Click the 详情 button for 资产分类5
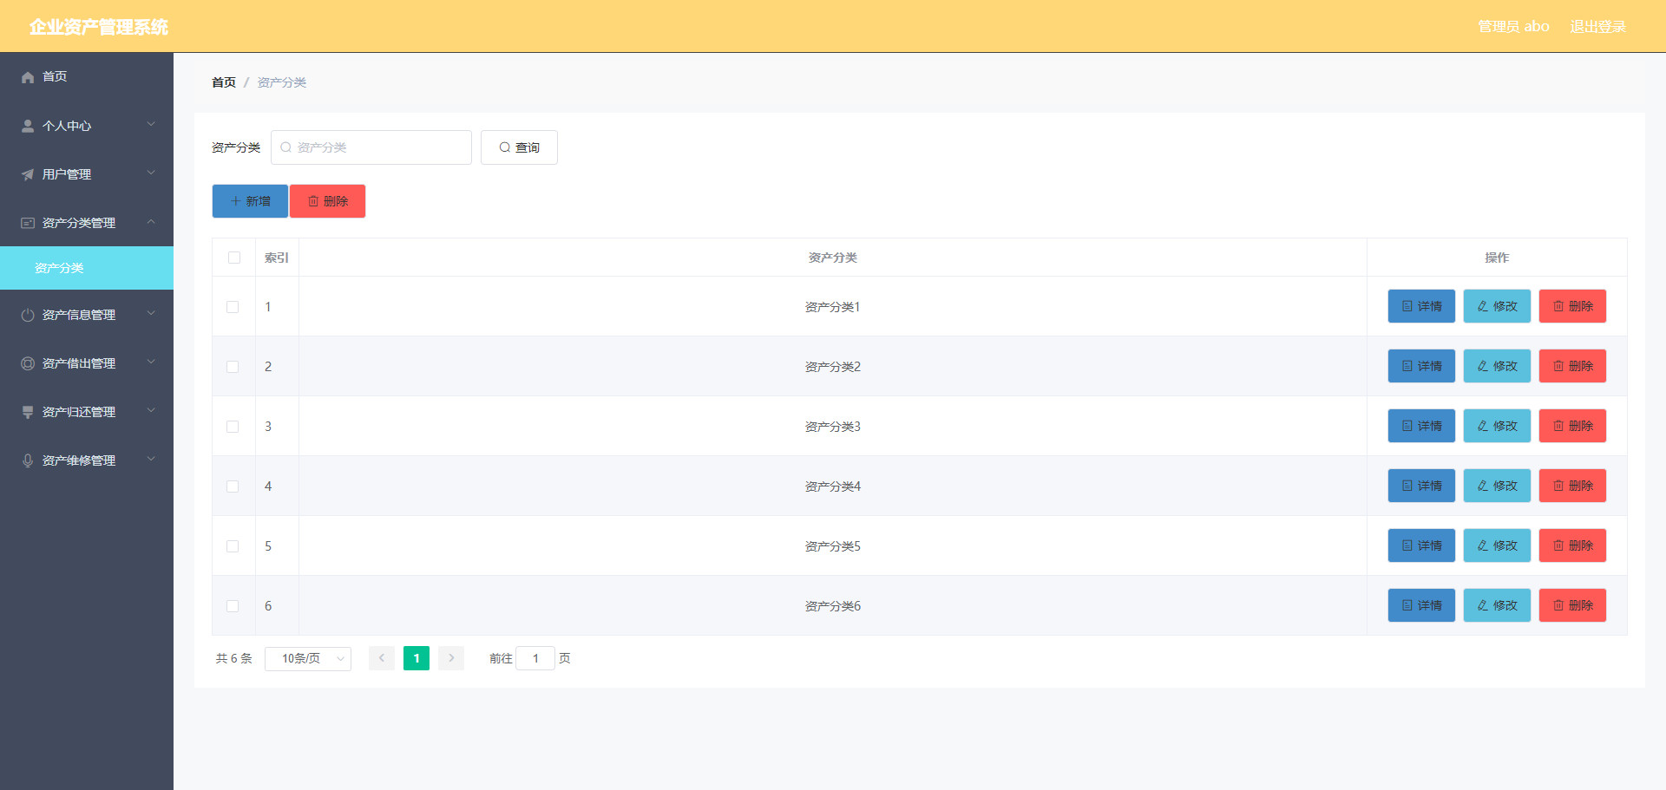1666x790 pixels. click(1421, 545)
